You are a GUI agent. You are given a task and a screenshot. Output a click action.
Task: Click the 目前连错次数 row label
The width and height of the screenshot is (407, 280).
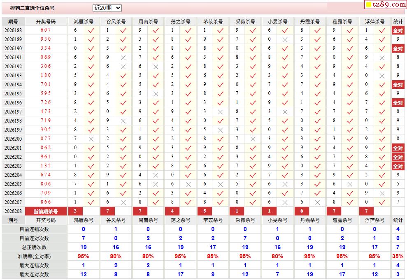(34, 229)
